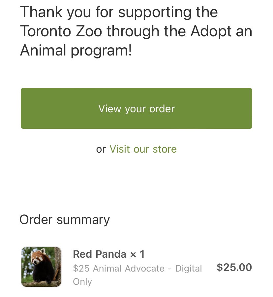Screen dimensions: 273x297
Task: Click the tree trunk in the panda photo
Action: coord(58,265)
